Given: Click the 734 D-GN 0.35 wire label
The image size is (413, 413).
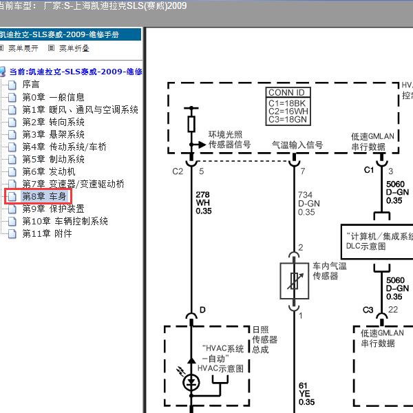Looking at the screenshot, I should pyautogui.click(x=308, y=203).
